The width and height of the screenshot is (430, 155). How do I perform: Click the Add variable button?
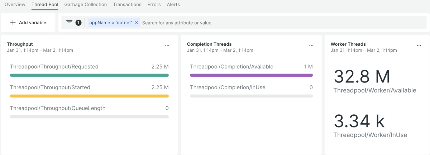coord(28,22)
